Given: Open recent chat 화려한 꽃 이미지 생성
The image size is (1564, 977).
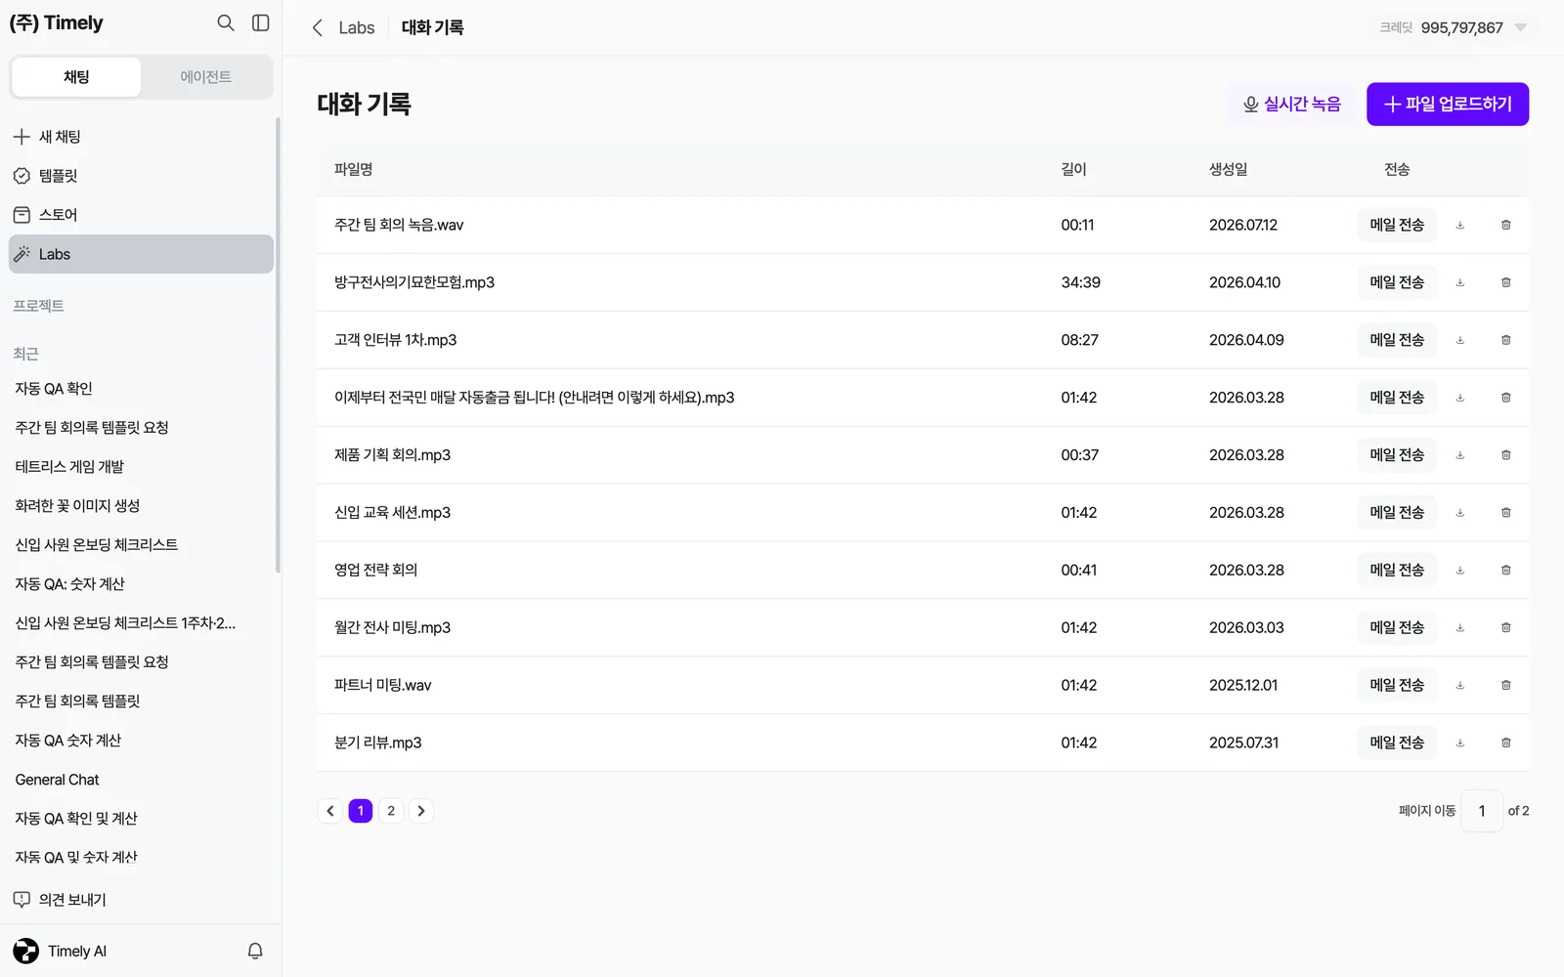Looking at the screenshot, I should [x=141, y=506].
